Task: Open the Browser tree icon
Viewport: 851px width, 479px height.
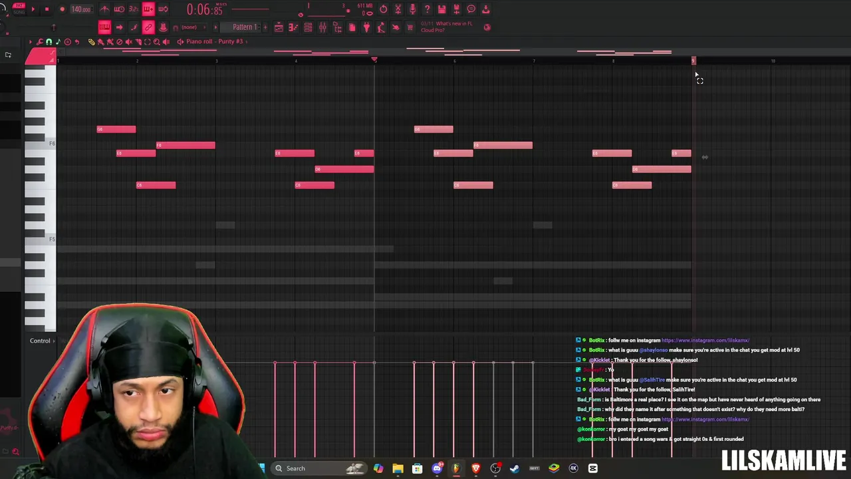Action: [x=337, y=27]
